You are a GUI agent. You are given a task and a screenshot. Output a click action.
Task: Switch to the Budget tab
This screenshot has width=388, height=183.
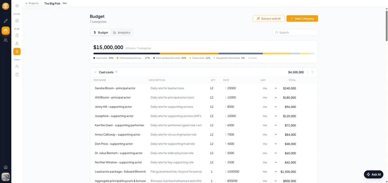(x=101, y=33)
